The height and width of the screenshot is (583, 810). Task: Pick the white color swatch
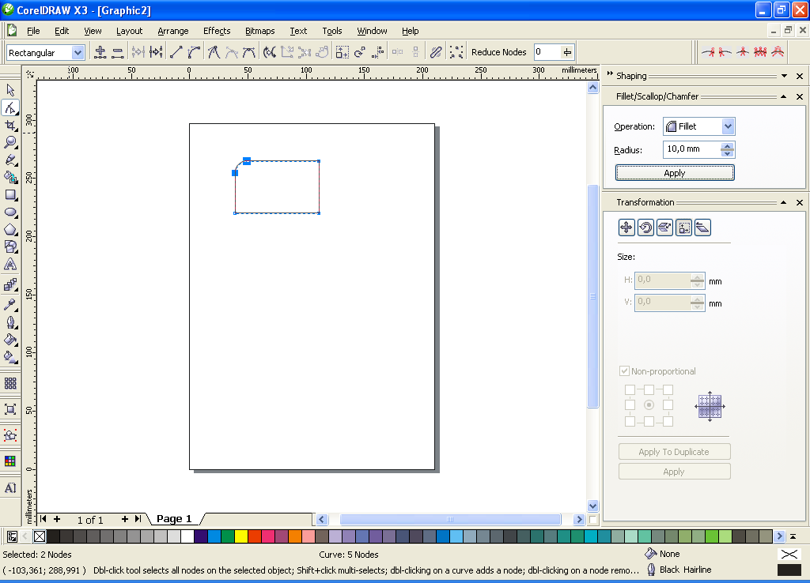pyautogui.click(x=187, y=536)
